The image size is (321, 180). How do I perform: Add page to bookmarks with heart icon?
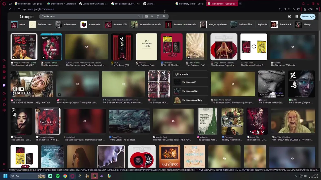pyautogui.click(x=298, y=9)
